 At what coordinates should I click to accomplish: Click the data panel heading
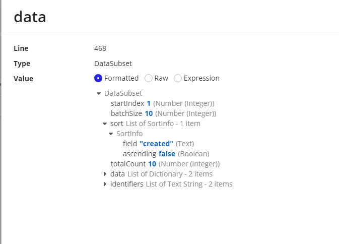30,17
